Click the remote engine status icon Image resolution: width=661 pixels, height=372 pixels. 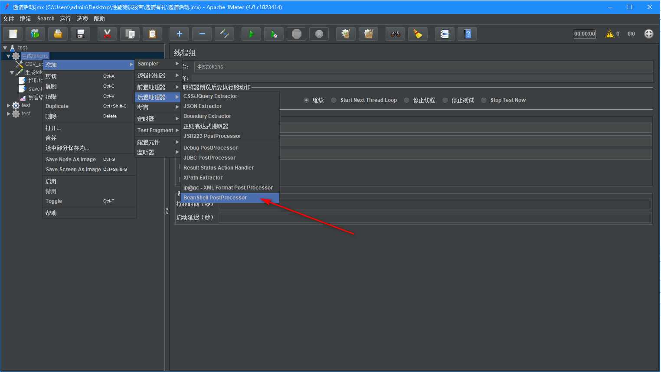click(648, 34)
